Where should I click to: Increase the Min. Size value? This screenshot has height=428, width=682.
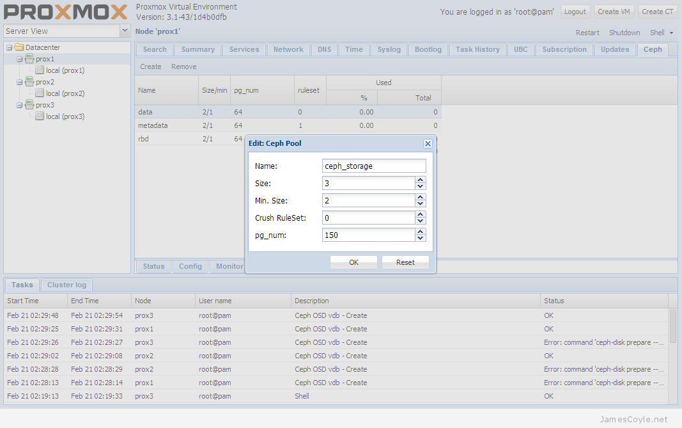(420, 197)
